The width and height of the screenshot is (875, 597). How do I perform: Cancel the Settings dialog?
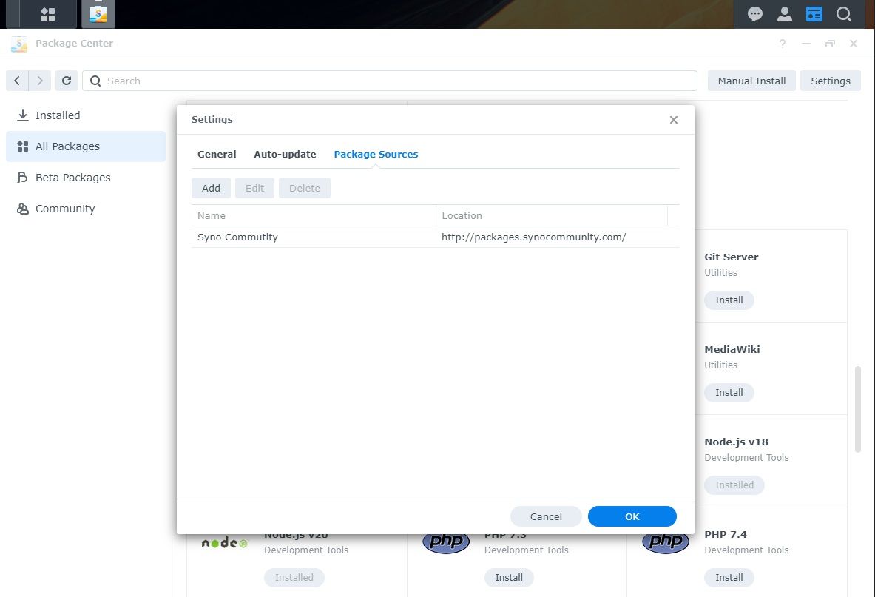pos(546,516)
